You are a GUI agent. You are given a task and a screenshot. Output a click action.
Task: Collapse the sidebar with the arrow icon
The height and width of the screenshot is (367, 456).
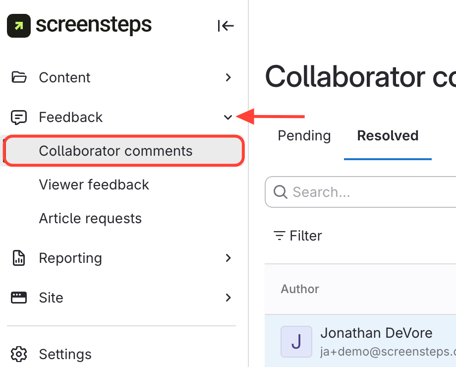226,26
